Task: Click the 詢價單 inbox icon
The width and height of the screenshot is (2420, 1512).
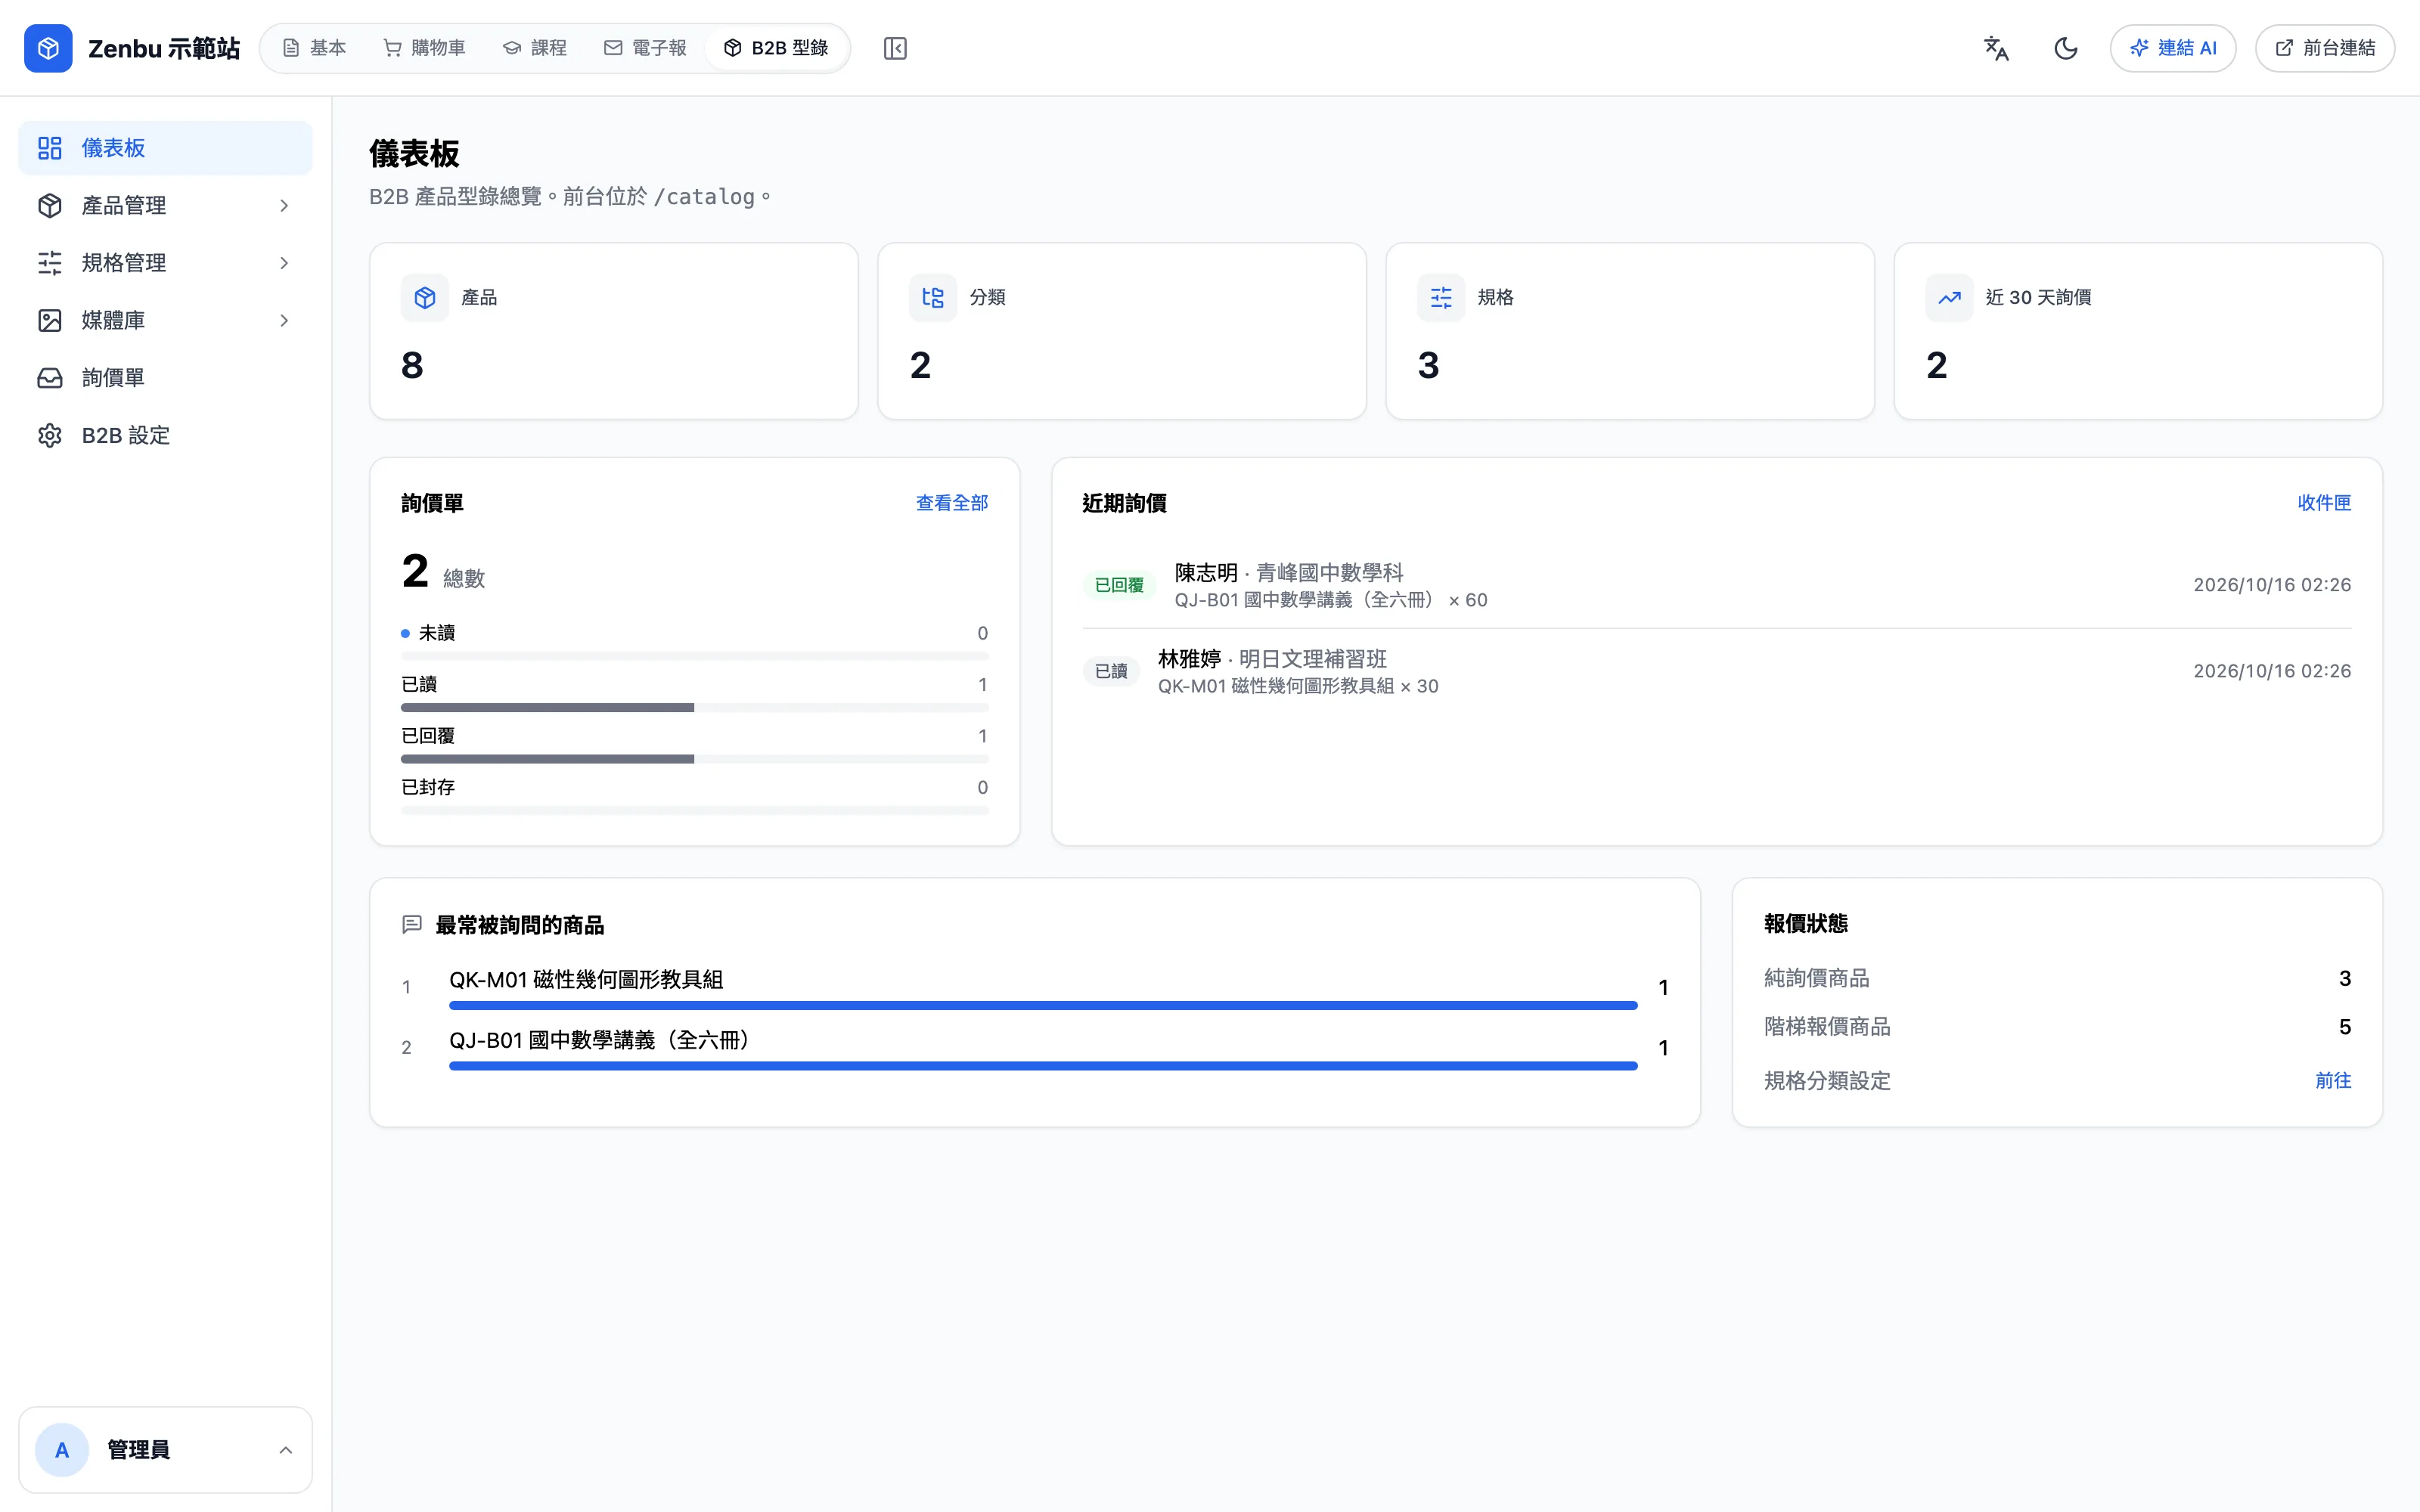Action: point(50,378)
